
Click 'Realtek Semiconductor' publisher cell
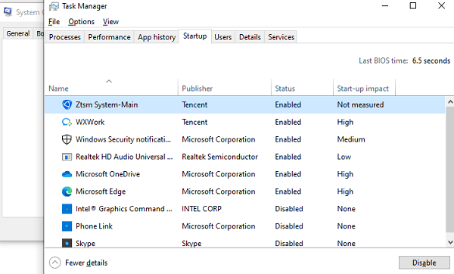(x=219, y=157)
